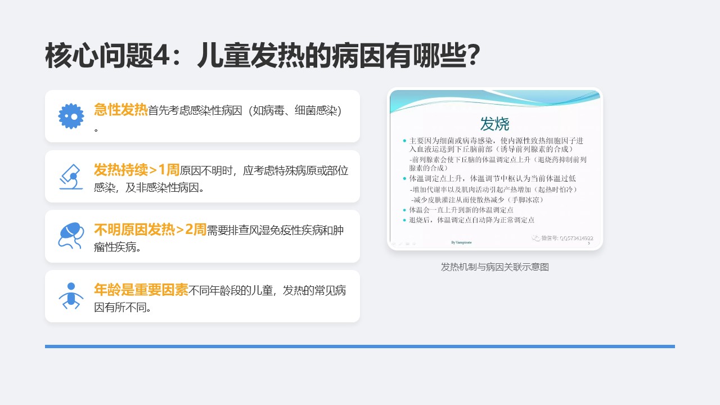Click the WeChat logo watermark in the image
The width and height of the screenshot is (720, 405).
click(x=536, y=238)
